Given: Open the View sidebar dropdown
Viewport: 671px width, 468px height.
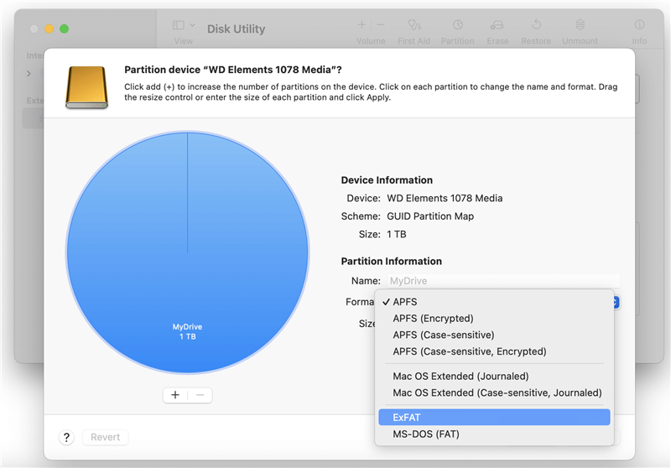Looking at the screenshot, I should pos(183,26).
